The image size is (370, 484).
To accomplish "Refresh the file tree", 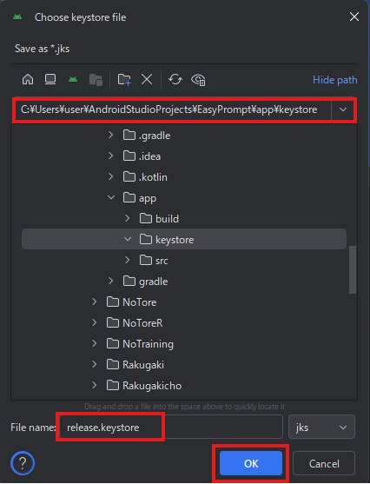I will click(x=175, y=79).
